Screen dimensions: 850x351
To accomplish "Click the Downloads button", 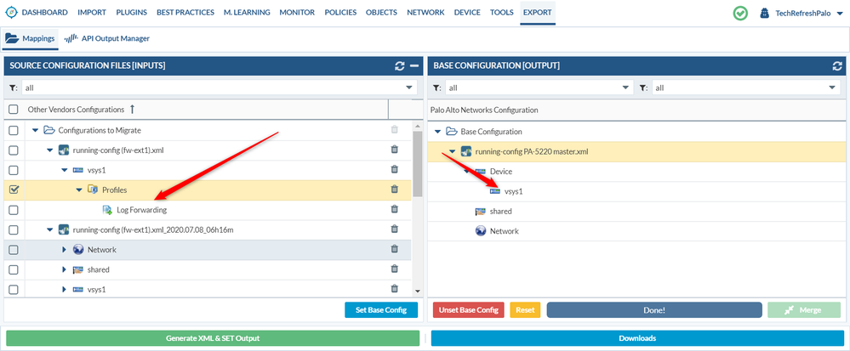I will point(637,338).
